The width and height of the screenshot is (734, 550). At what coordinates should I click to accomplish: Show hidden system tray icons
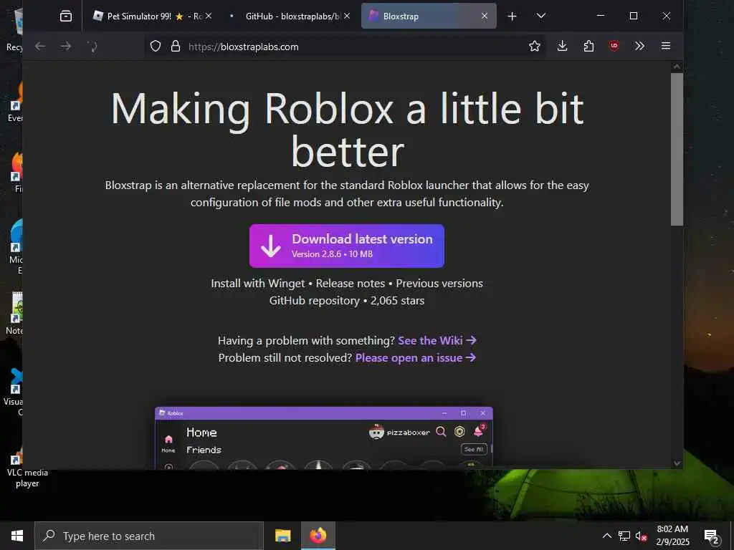point(606,536)
